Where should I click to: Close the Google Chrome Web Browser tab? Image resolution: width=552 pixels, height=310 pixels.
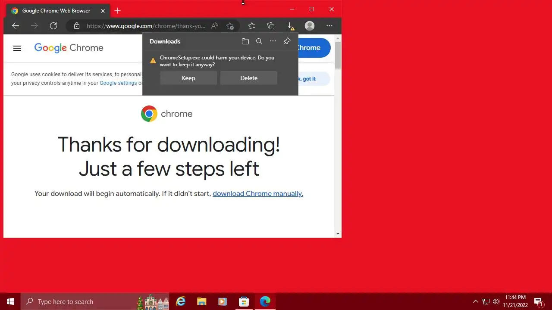(x=103, y=11)
